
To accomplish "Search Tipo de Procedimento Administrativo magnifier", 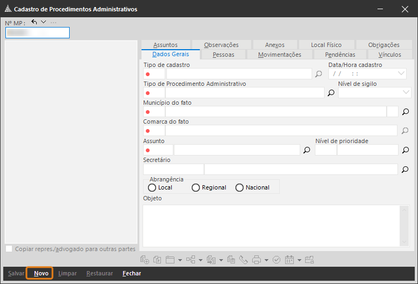I will tap(331, 93).
